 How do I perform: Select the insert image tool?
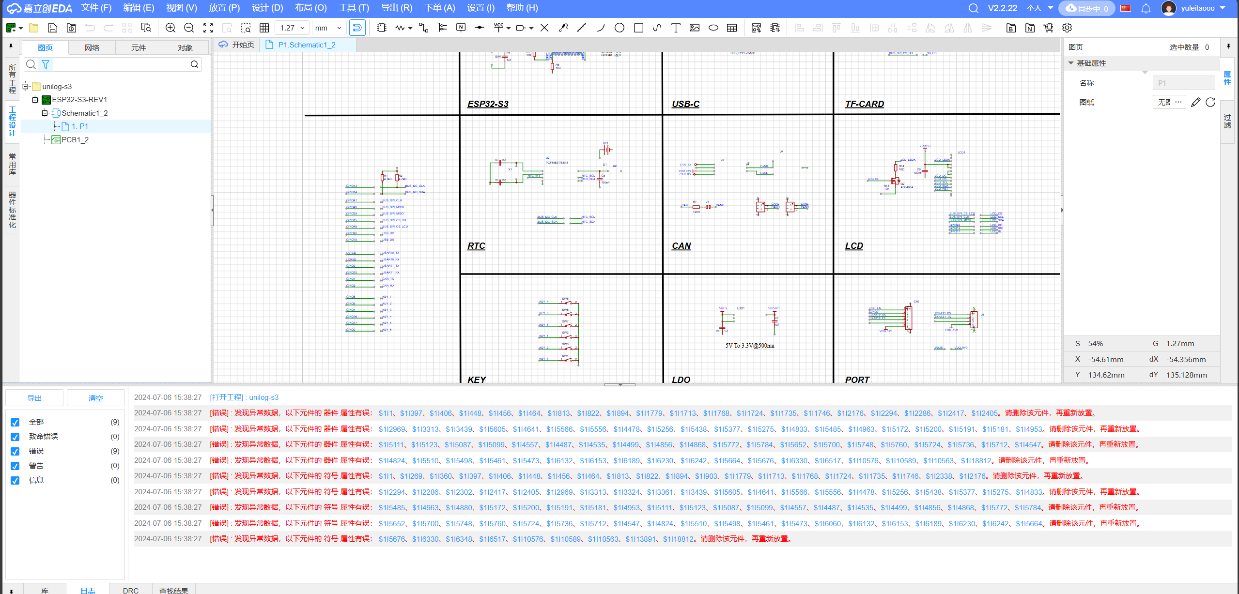(x=694, y=28)
